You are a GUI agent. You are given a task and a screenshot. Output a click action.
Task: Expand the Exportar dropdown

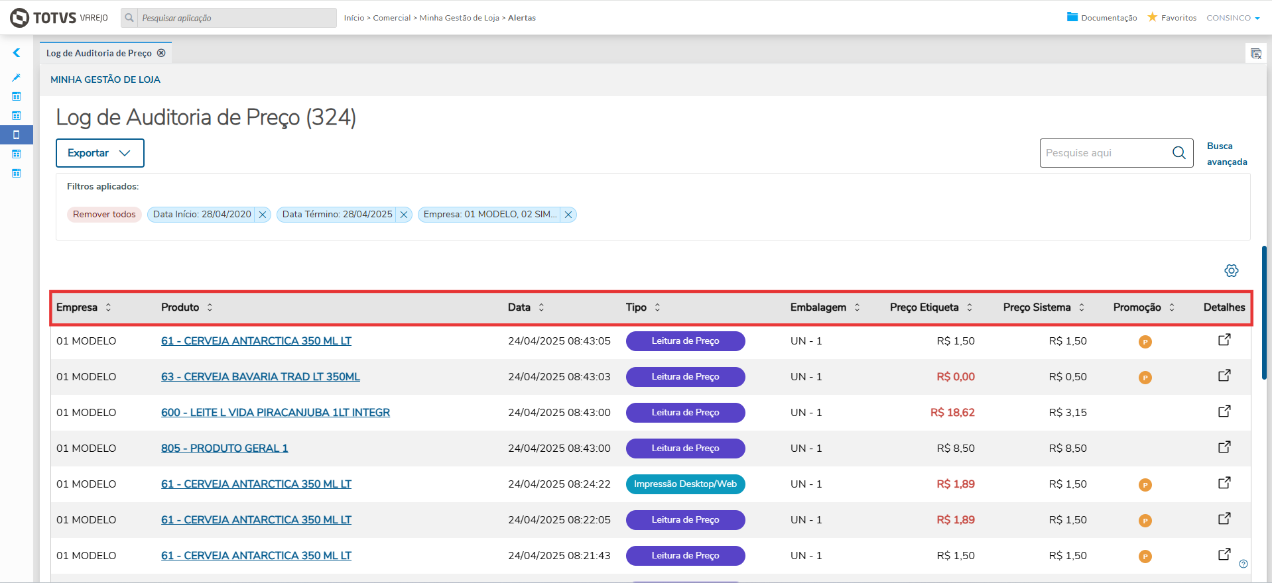point(99,153)
